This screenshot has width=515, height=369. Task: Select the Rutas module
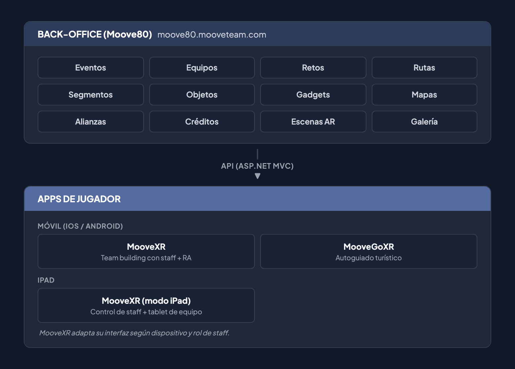[x=424, y=68]
